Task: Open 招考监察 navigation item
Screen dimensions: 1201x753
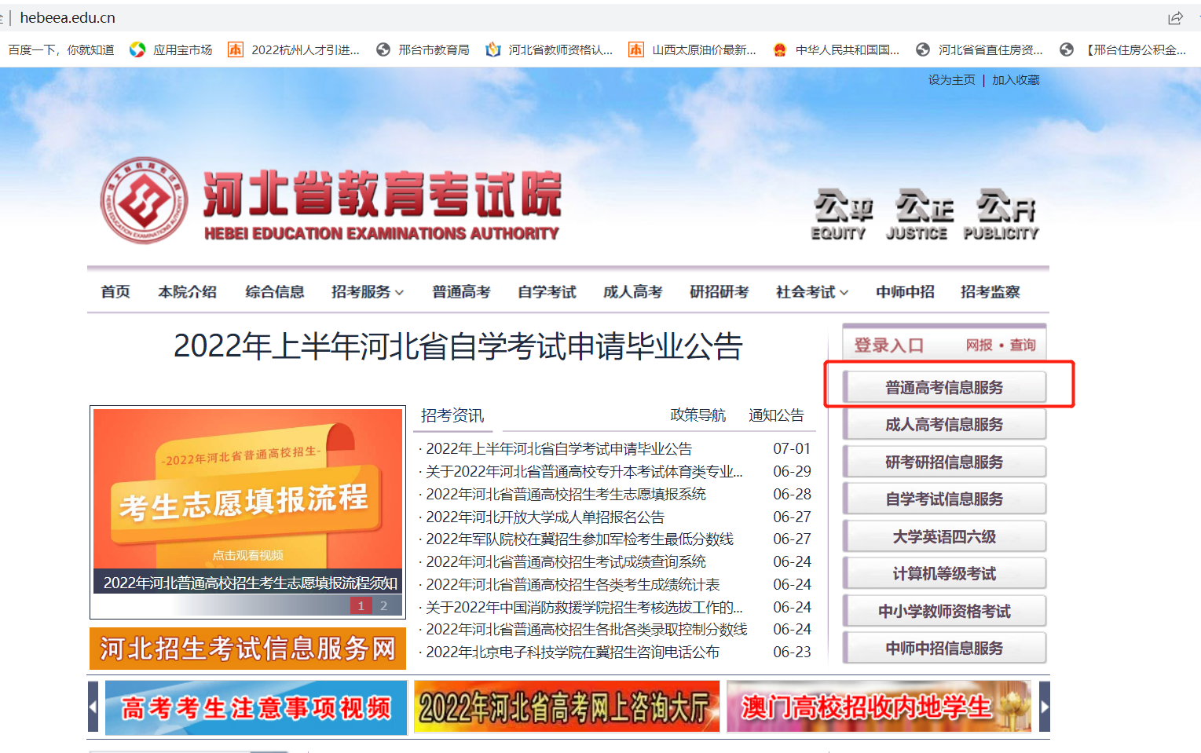Action: 990,292
